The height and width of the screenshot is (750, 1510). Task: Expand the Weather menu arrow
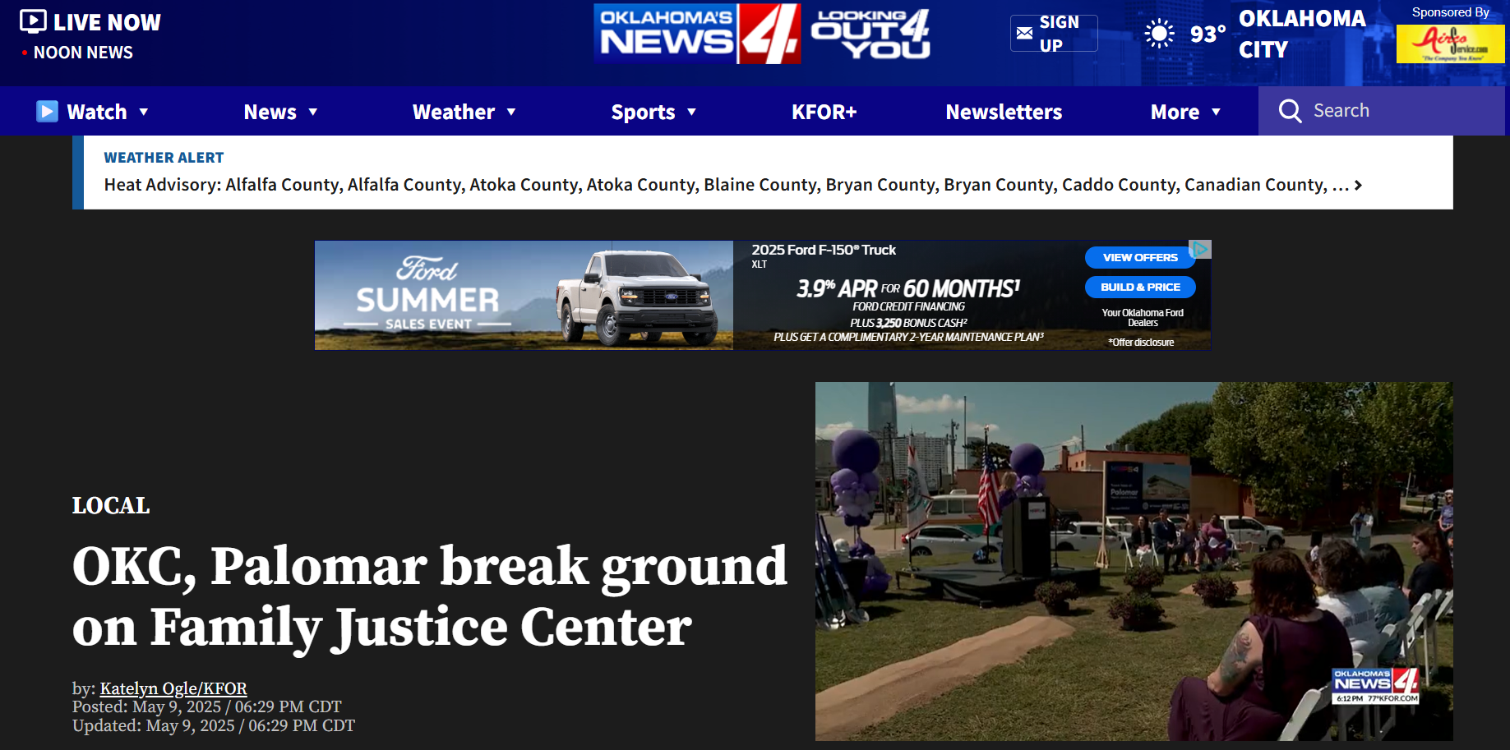(x=511, y=112)
